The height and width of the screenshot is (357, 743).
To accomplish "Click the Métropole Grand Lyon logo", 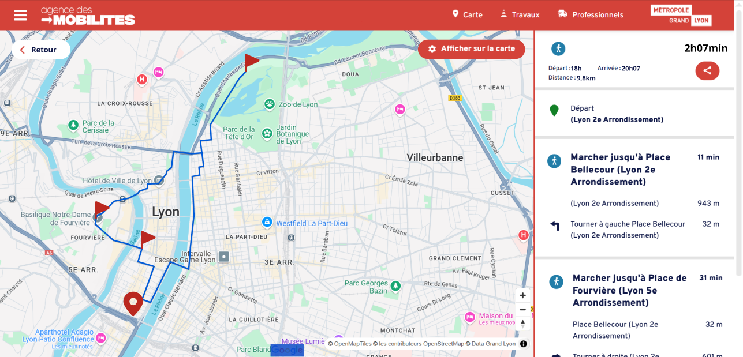I will [681, 15].
